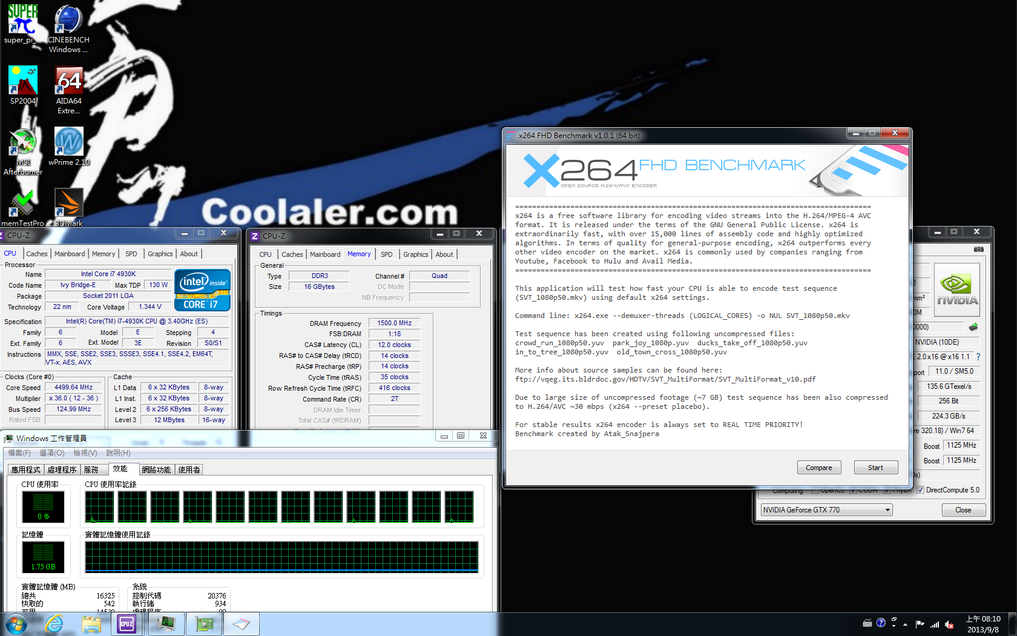The image size is (1017, 636).
Task: Open memTestPro desktop shortcut
Action: point(22,207)
